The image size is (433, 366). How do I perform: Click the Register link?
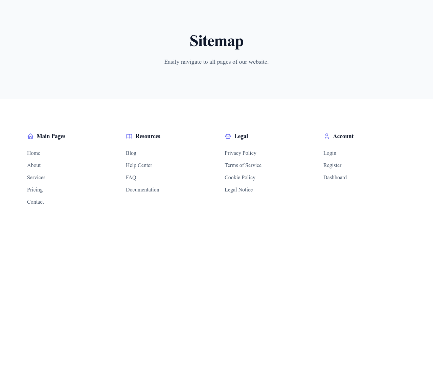(x=332, y=165)
